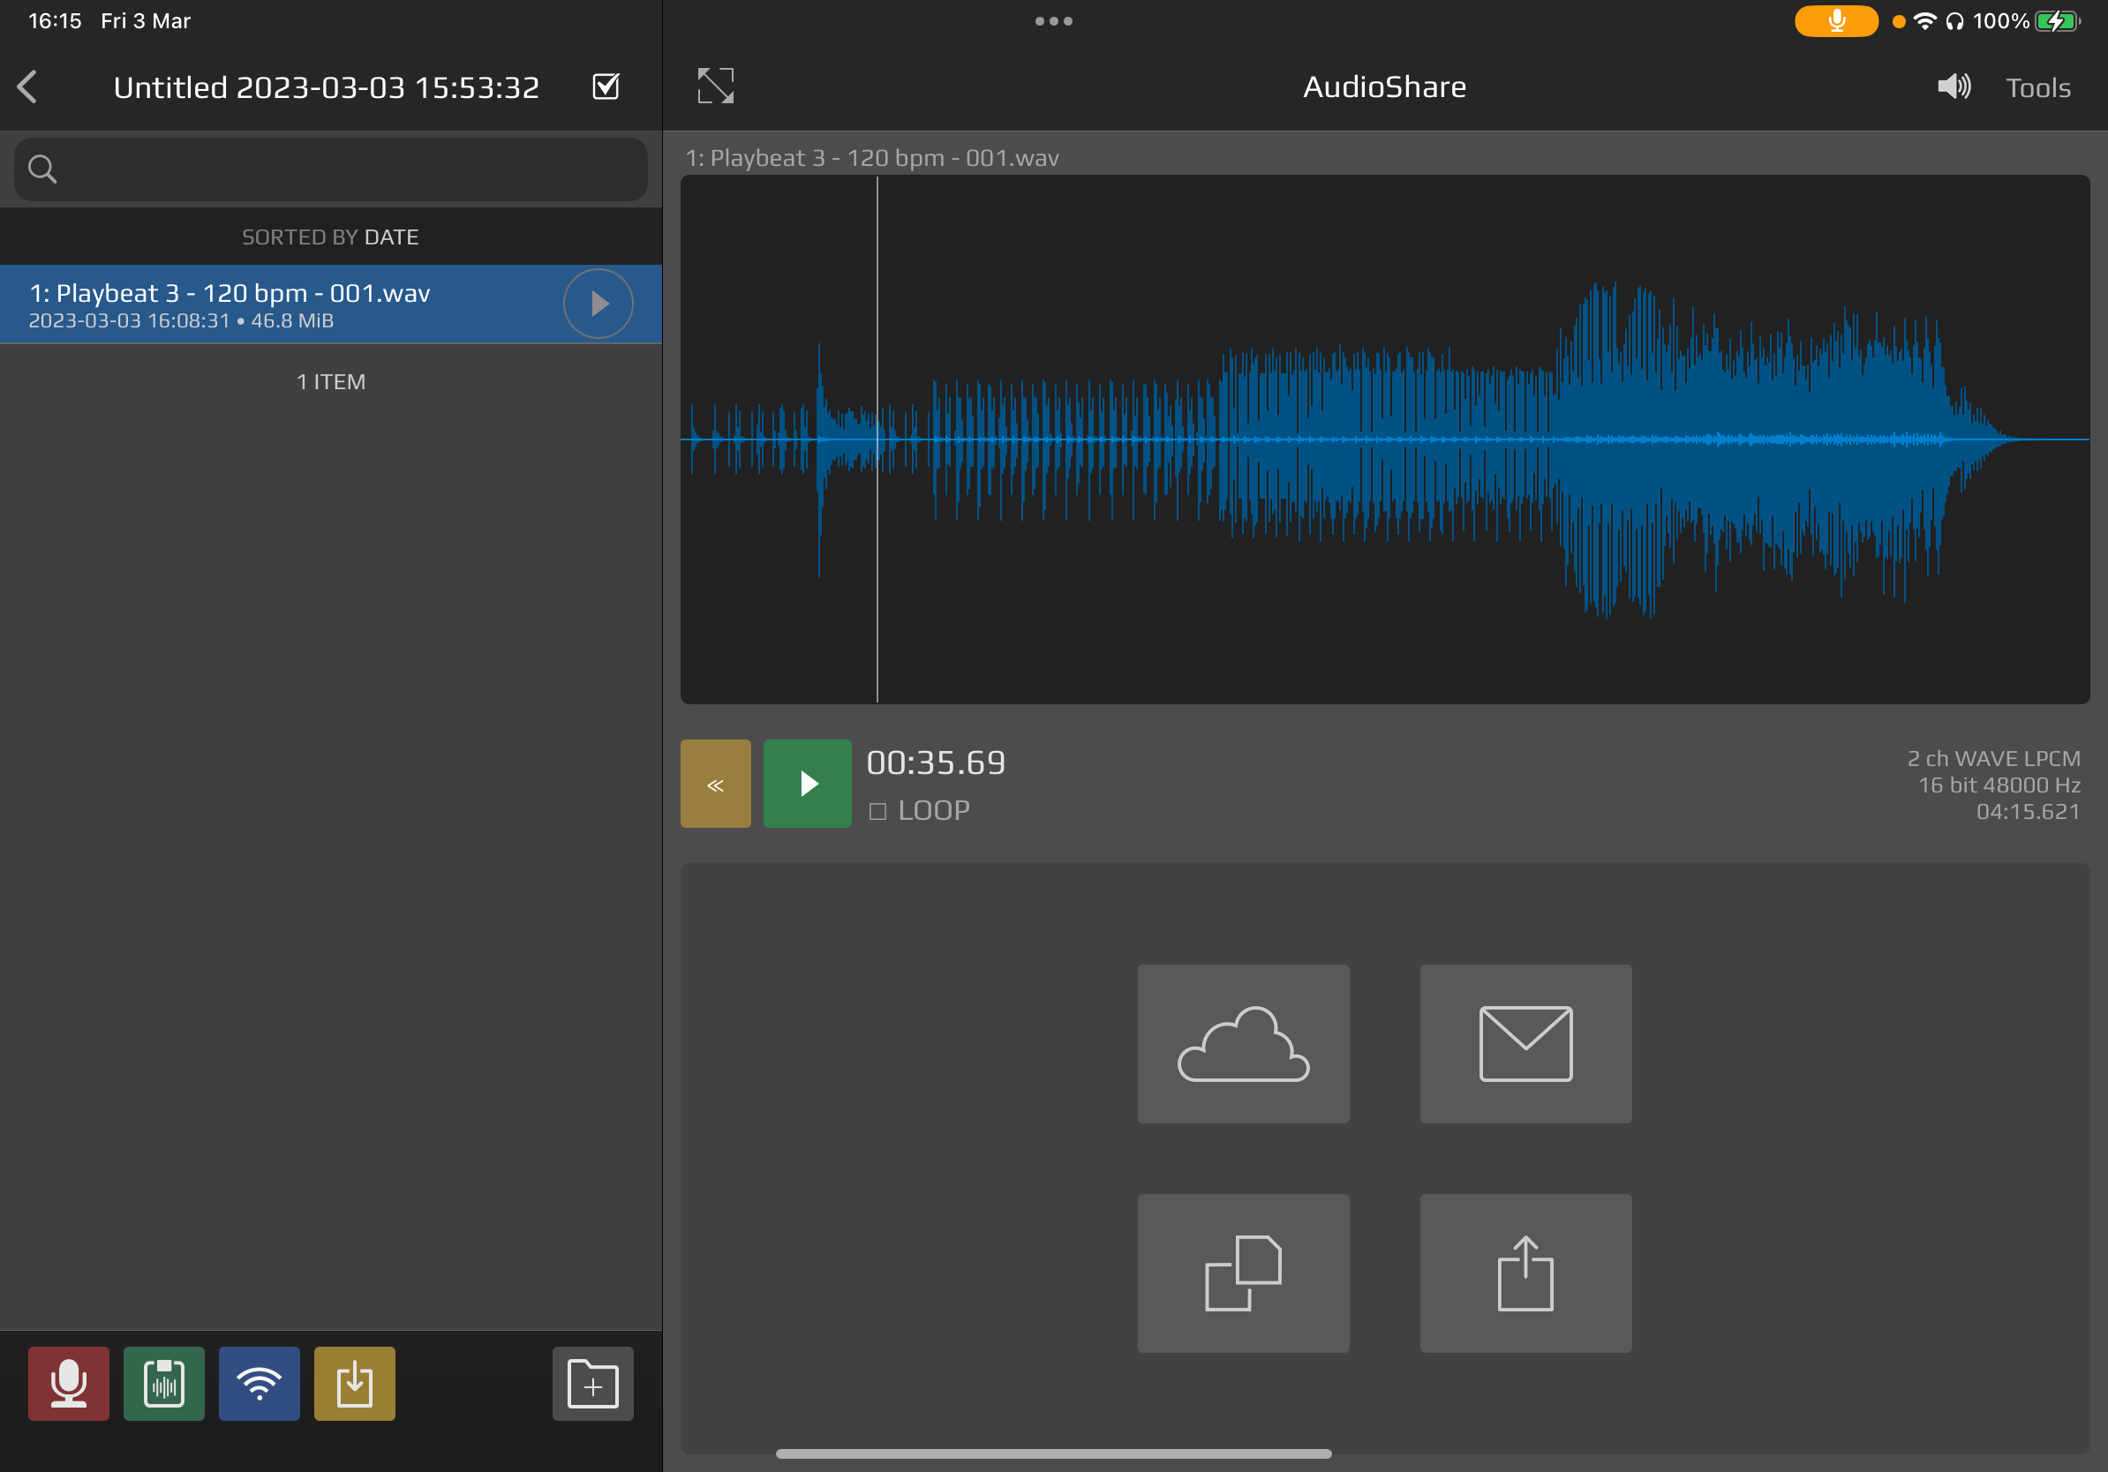This screenshot has height=1472, width=2108.
Task: Change sorting via SORTED BY DATE
Action: pyautogui.click(x=330, y=237)
